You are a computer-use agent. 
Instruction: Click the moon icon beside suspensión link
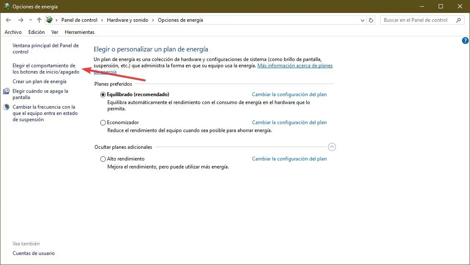6,107
